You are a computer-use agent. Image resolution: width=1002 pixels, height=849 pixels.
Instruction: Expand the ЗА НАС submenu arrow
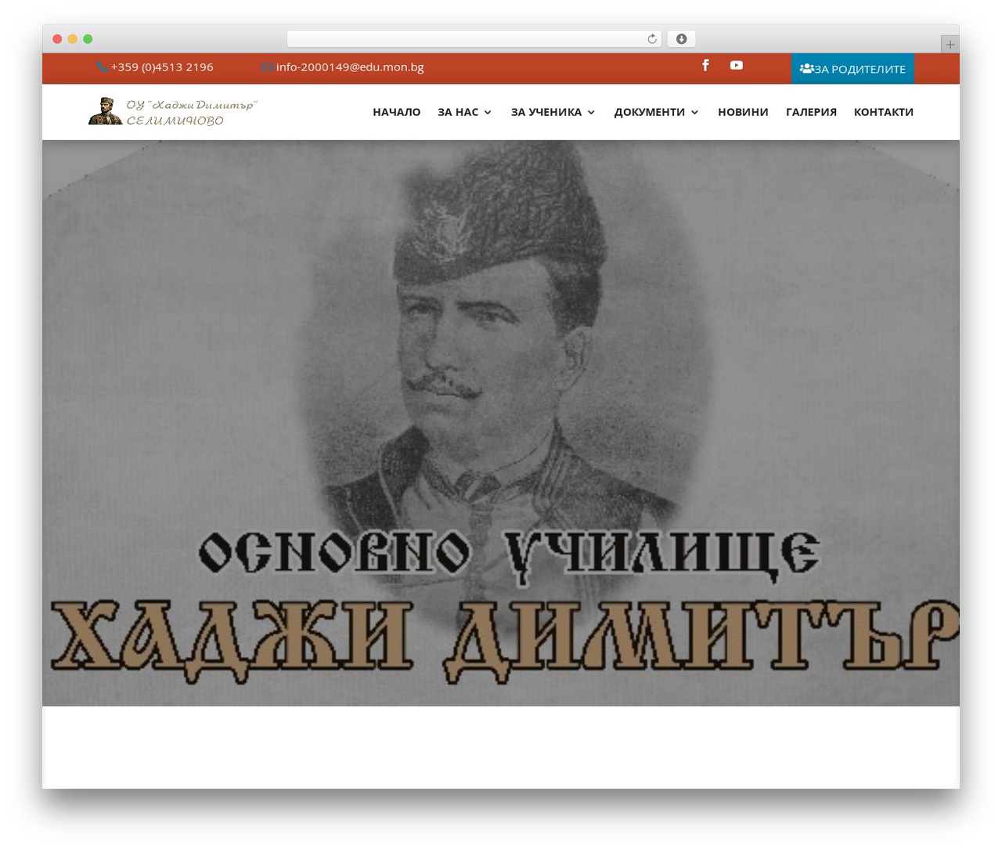pos(488,113)
